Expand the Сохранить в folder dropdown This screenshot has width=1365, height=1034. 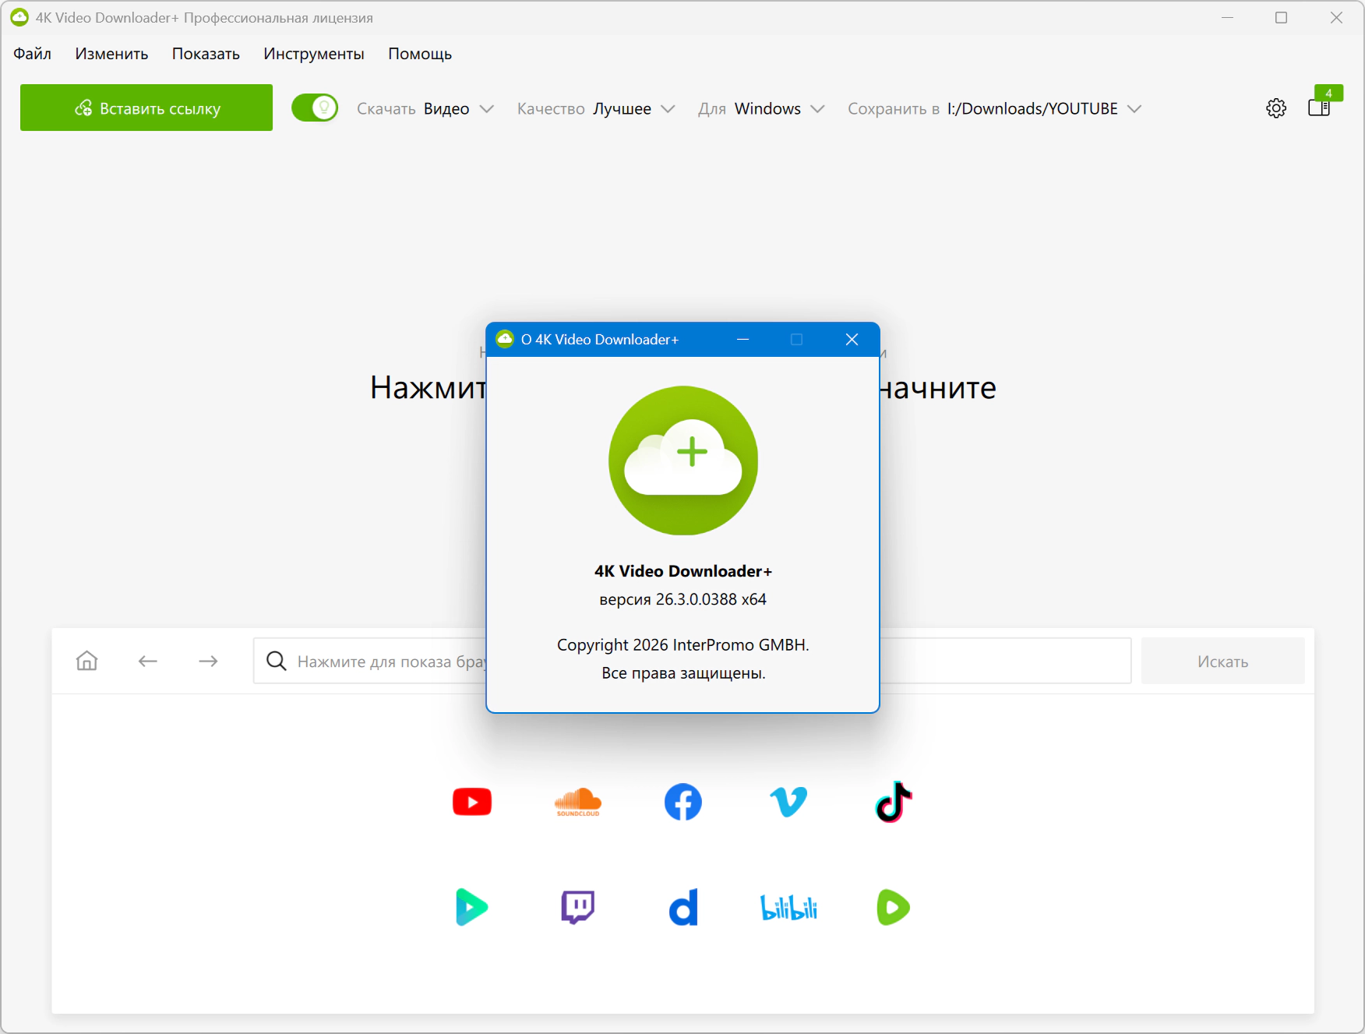pyautogui.click(x=995, y=108)
